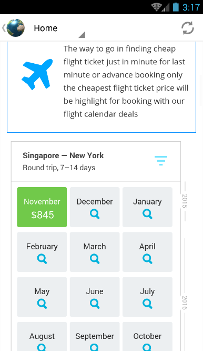Image resolution: width=203 pixels, height=351 pixels.
Task: Select the 2016 year marker
Action: coord(185,303)
